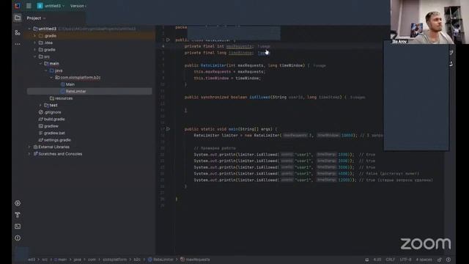Viewport: 469px width, 264px height.
Task: Show more tool windows ellipsis icon
Action: pyautogui.click(x=18, y=44)
